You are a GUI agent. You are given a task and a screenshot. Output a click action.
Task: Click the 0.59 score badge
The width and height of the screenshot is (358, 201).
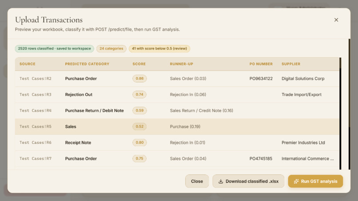[x=139, y=110]
